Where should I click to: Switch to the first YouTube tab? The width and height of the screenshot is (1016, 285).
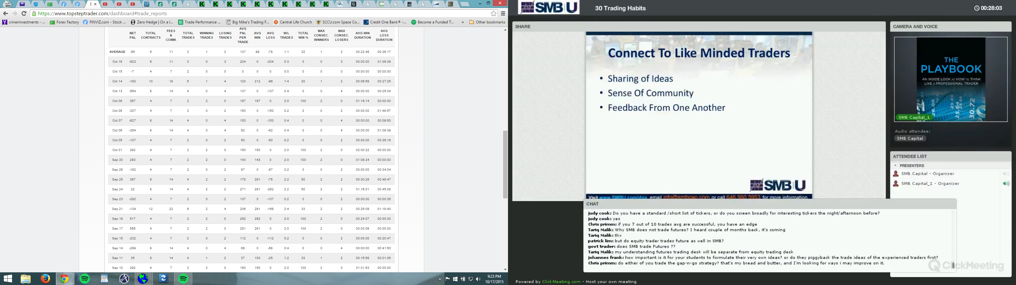pyautogui.click(x=105, y=4)
